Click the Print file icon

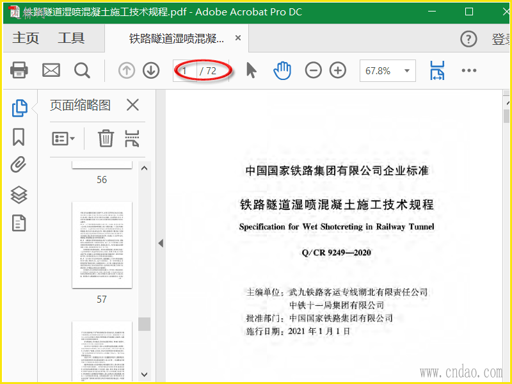coord(19,70)
